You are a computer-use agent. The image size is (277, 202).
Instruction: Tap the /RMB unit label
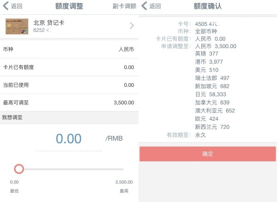114,138
